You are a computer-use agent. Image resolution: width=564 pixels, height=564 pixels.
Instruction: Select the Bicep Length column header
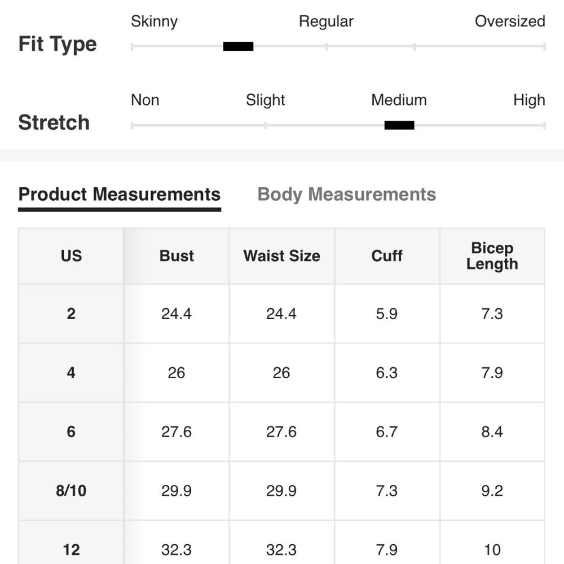(492, 256)
